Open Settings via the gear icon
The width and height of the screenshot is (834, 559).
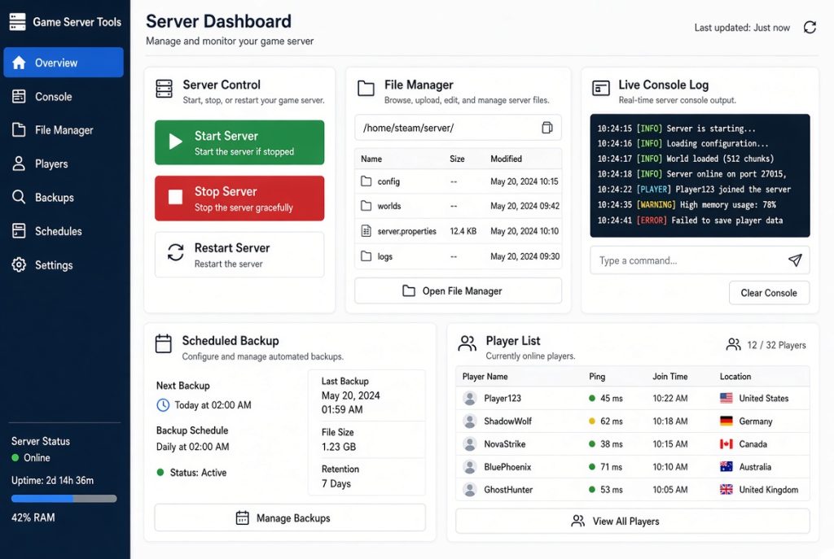19,264
